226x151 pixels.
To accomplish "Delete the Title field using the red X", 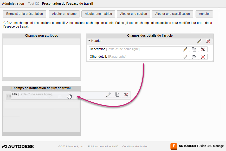I will click(x=126, y=95).
